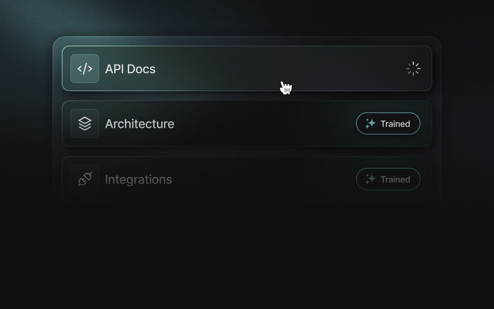This screenshot has height=309, width=494.
Task: Click the Integrations plug icon
Action: pos(85,179)
